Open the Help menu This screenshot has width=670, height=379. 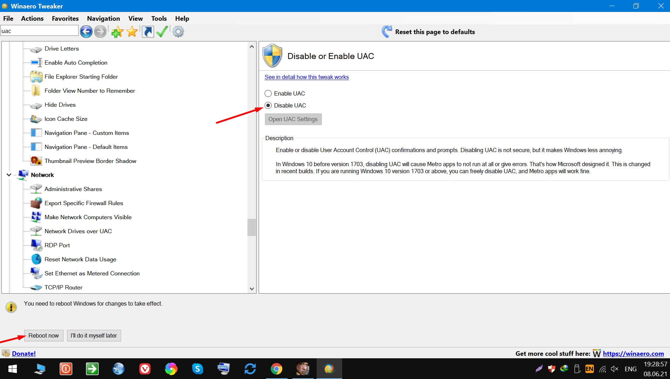182,19
